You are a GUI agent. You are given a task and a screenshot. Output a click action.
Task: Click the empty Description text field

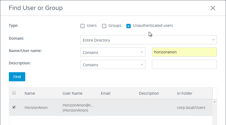click(184, 64)
